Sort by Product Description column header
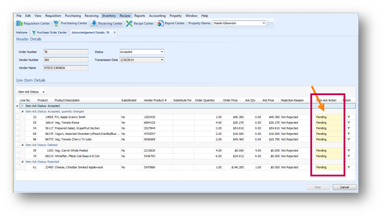 [x=67, y=101]
